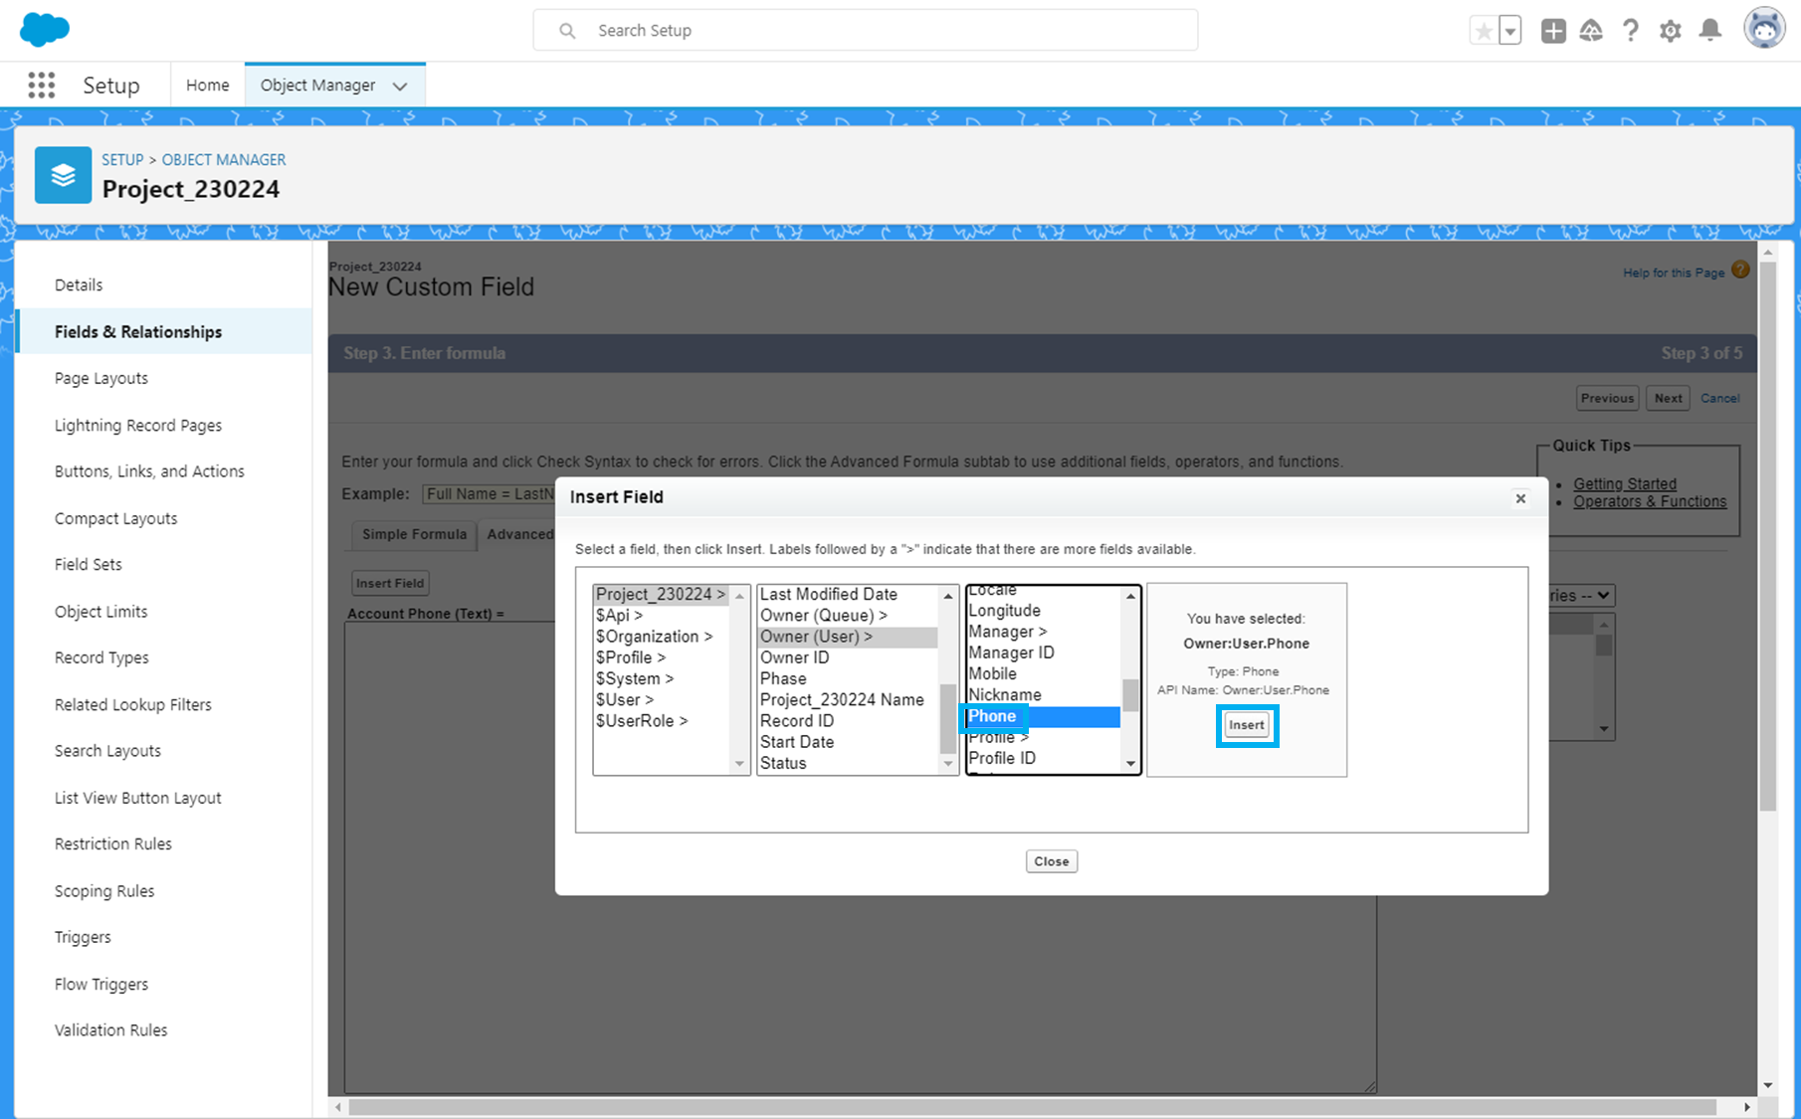Select $UserRole > in the first list
The image size is (1801, 1119).
[x=662, y=721]
